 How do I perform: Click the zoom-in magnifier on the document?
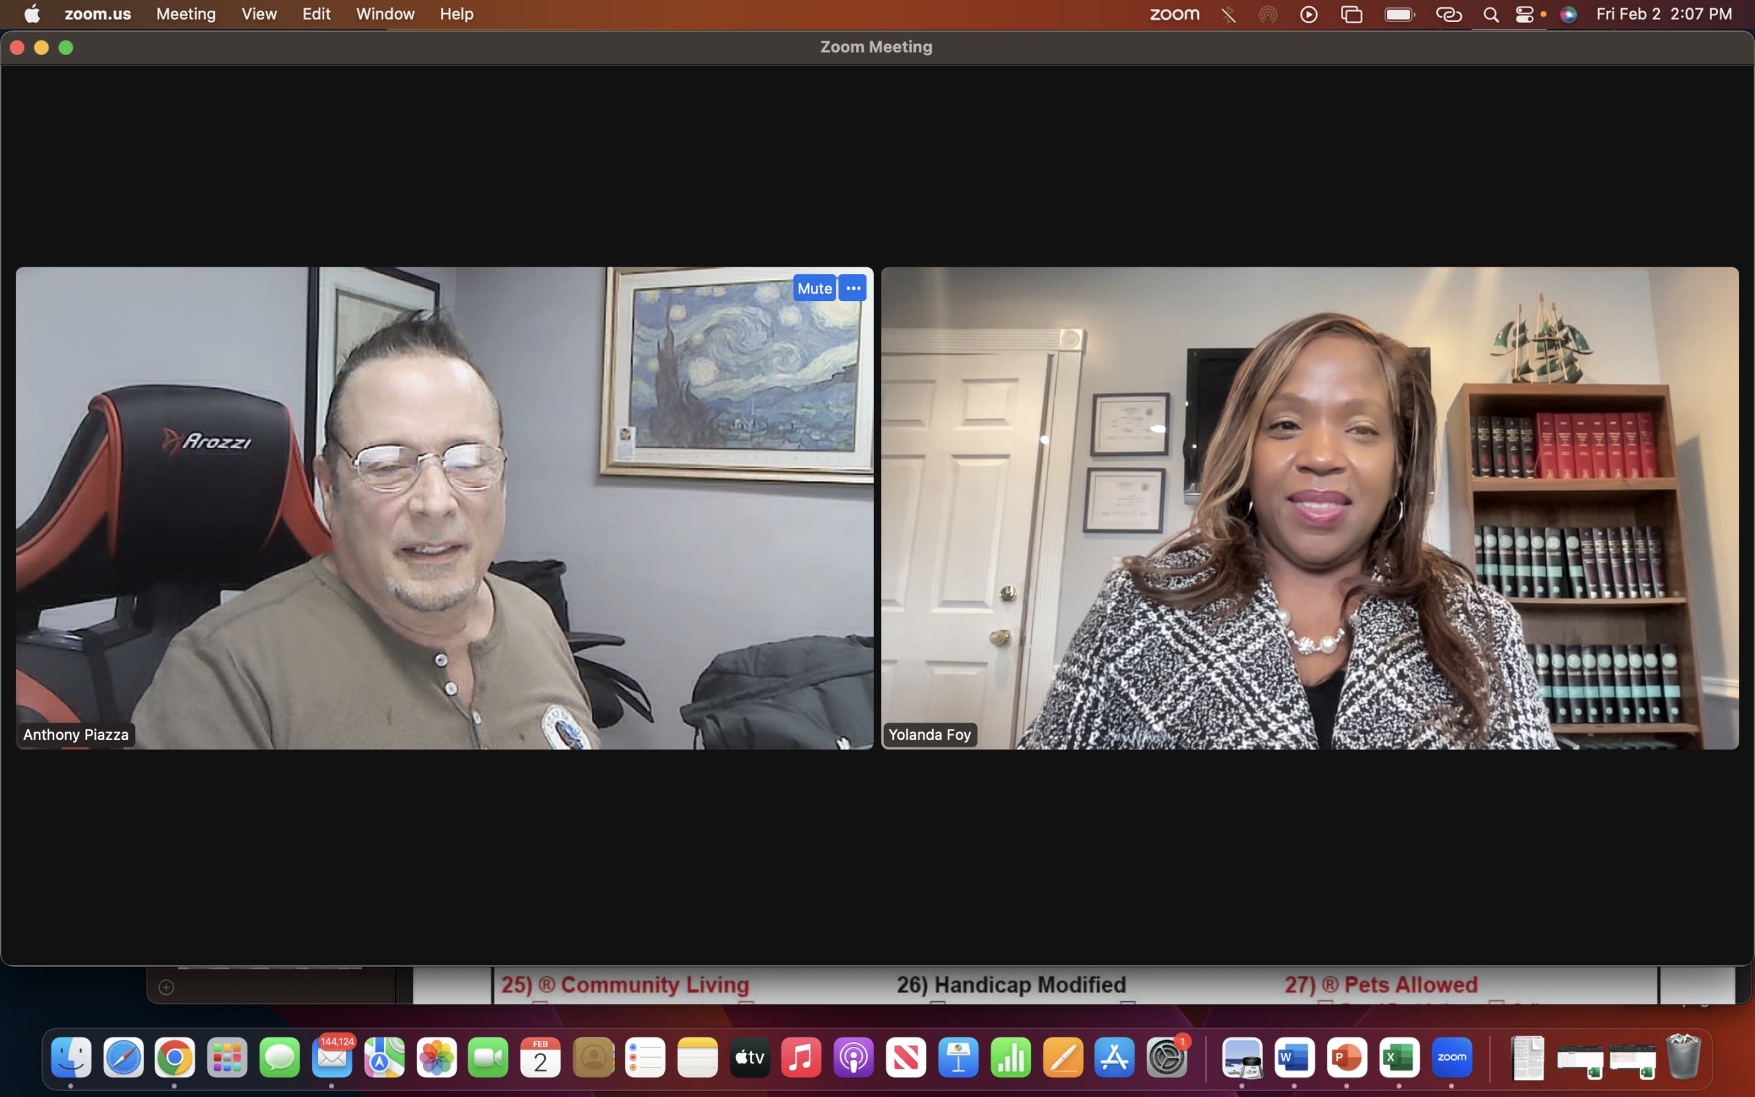(166, 987)
